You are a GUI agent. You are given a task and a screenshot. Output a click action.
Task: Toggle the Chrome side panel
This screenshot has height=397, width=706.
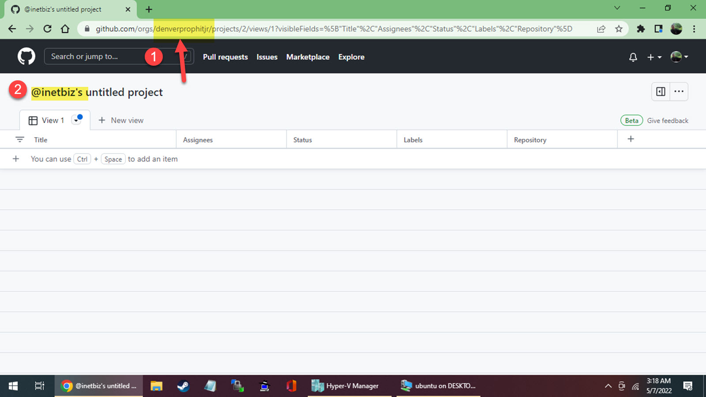pyautogui.click(x=659, y=29)
